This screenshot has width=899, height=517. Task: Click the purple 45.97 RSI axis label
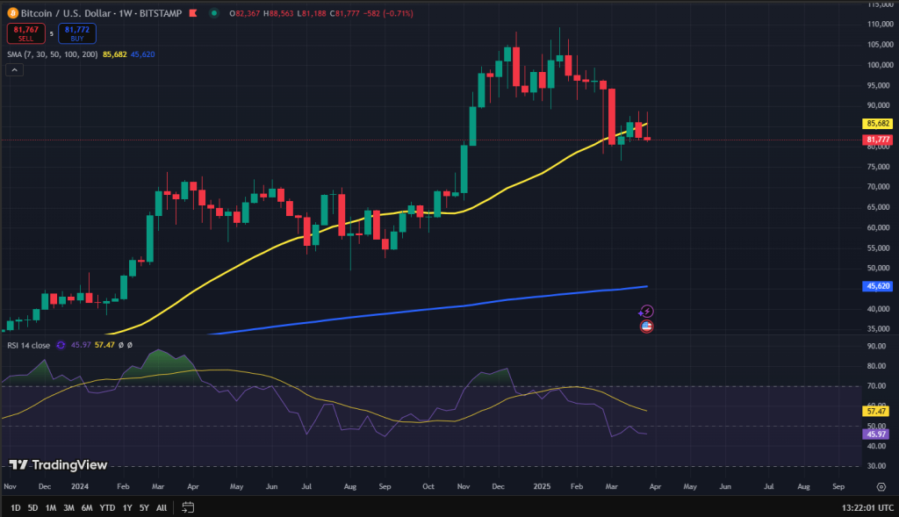coord(876,434)
